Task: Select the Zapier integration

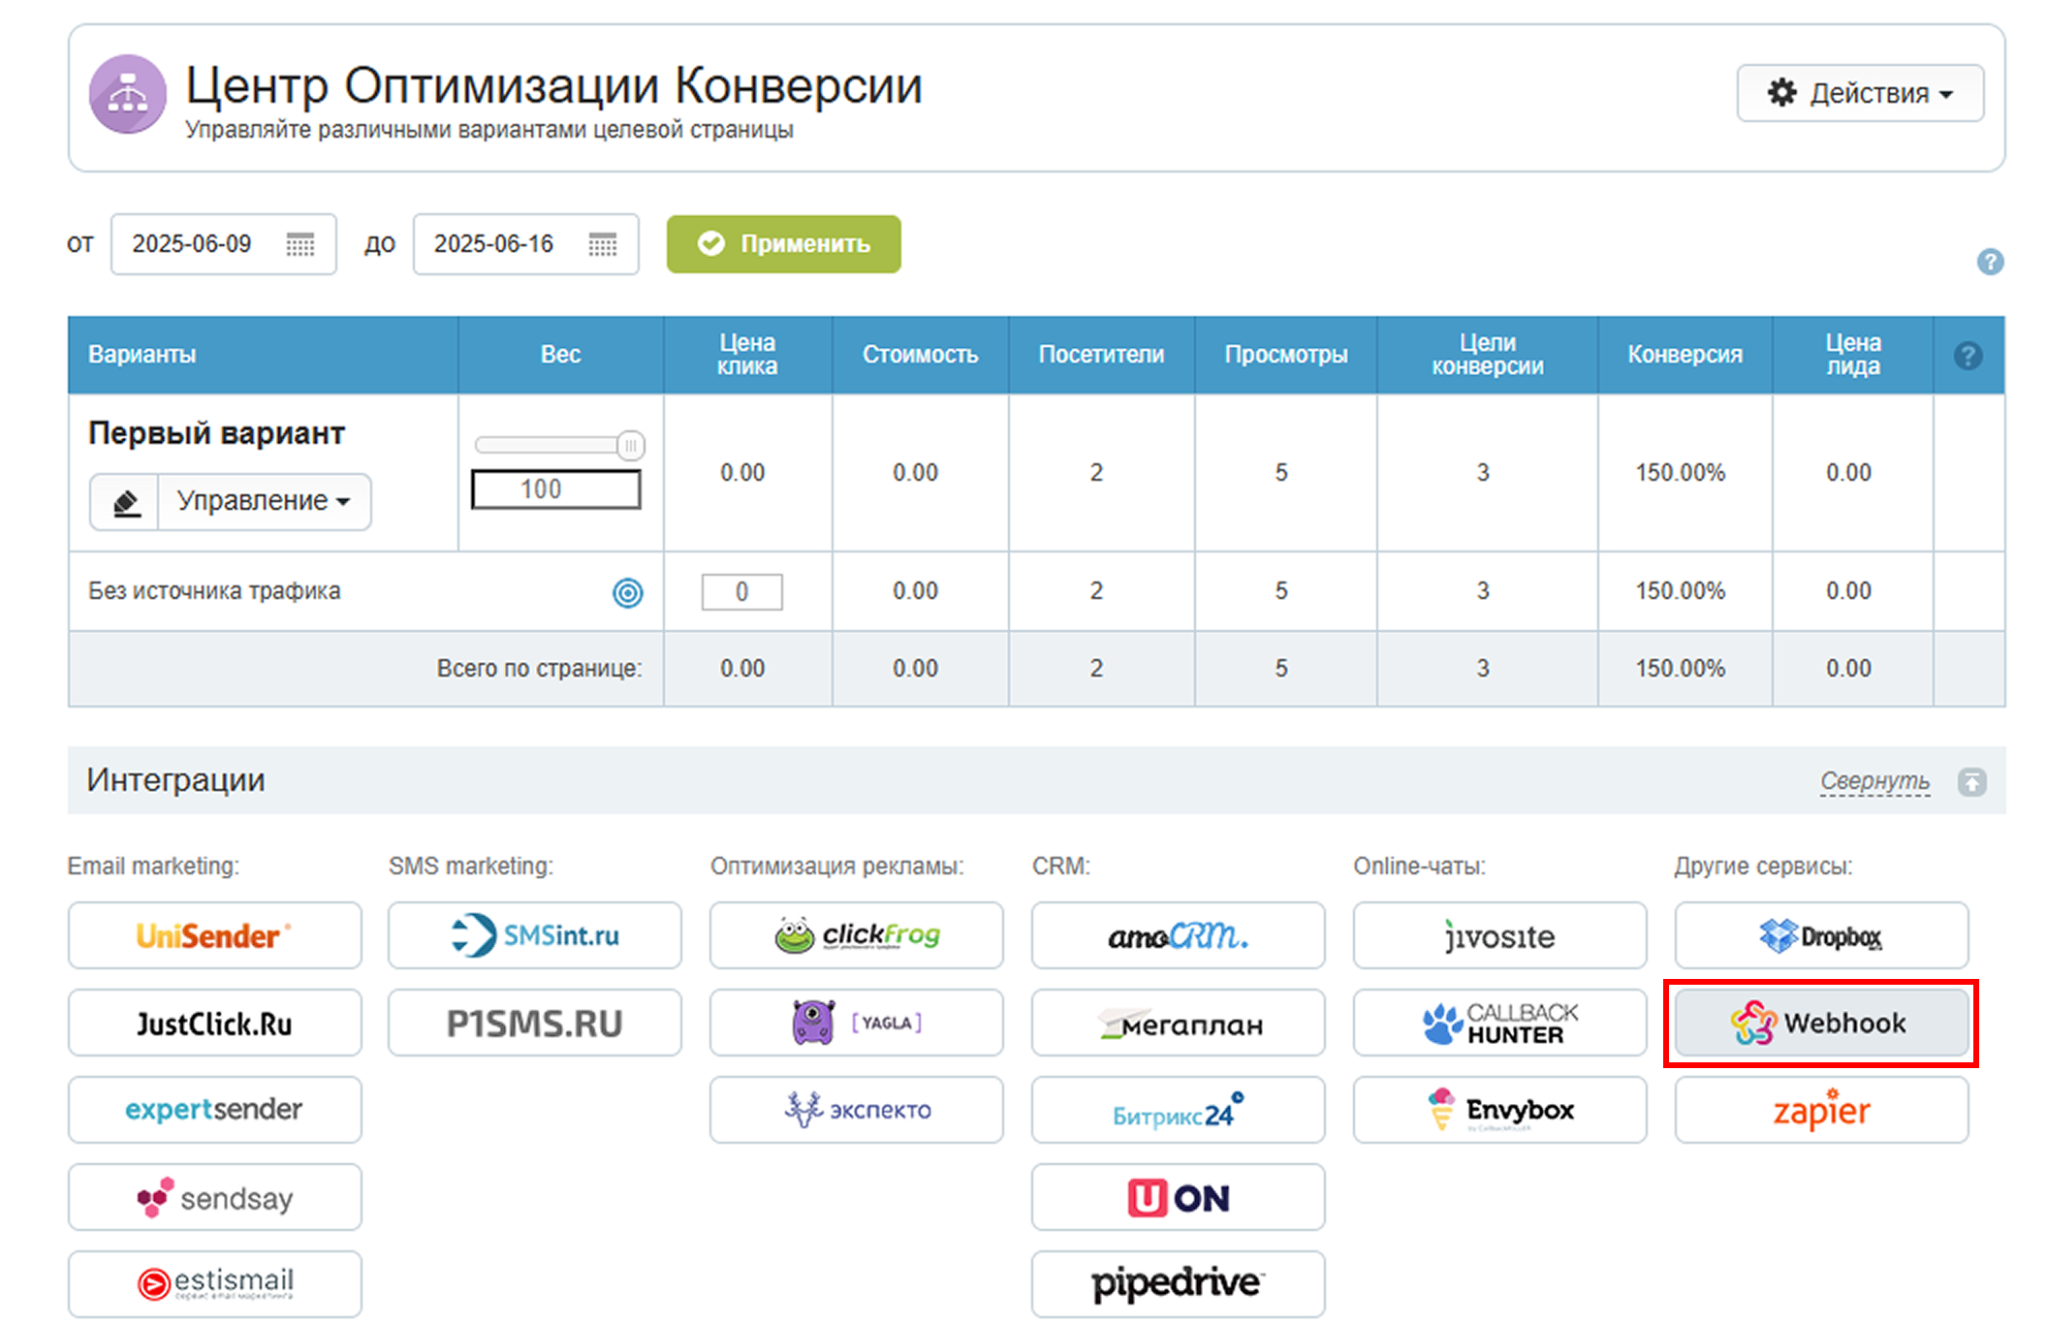Action: (1820, 1111)
